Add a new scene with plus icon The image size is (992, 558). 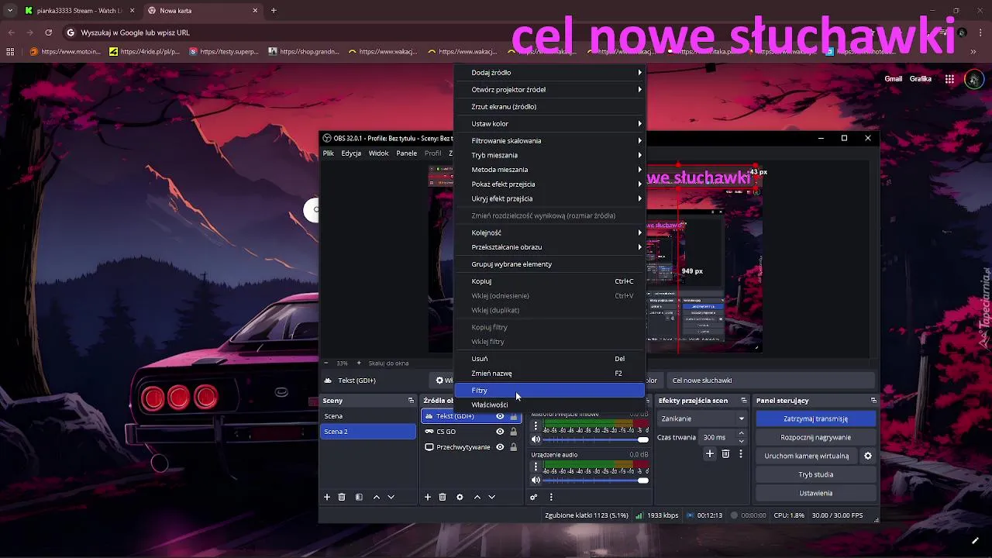tap(327, 497)
